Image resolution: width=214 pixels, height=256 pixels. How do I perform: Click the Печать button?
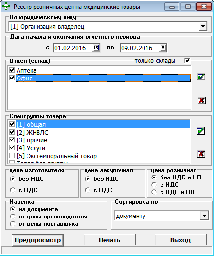(x=109, y=240)
